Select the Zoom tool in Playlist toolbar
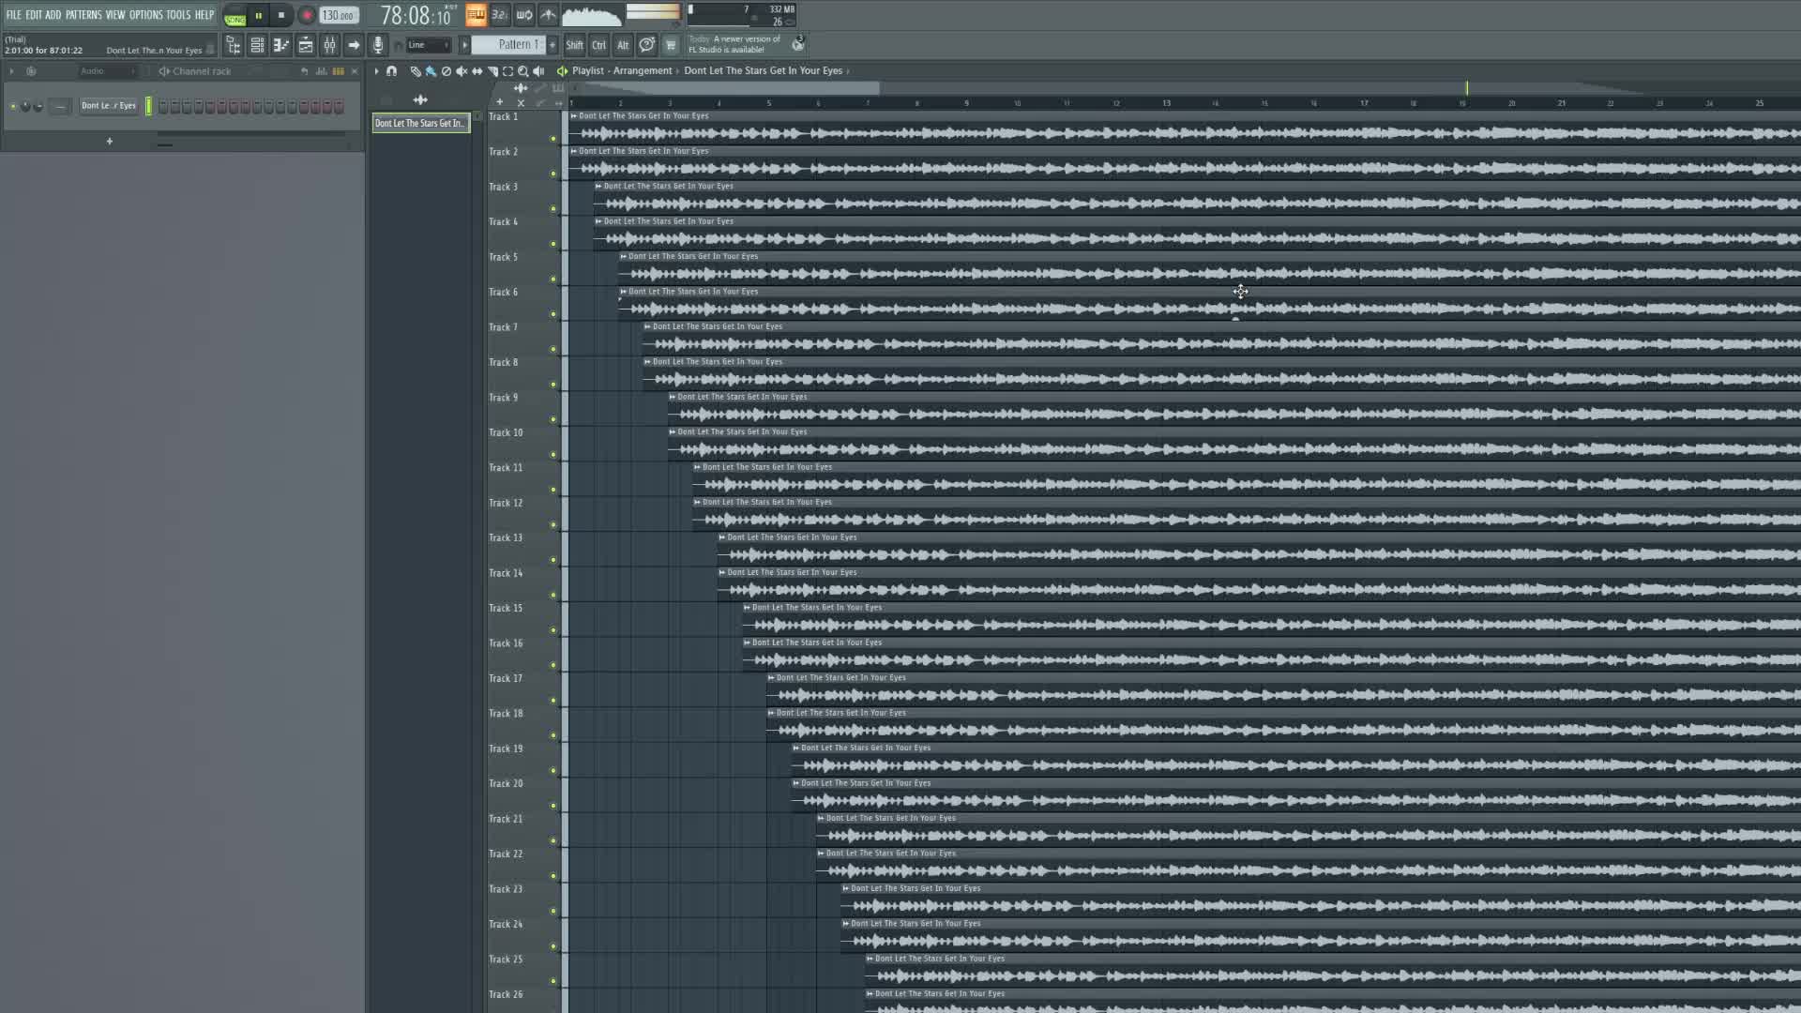The image size is (1801, 1013). tap(523, 71)
